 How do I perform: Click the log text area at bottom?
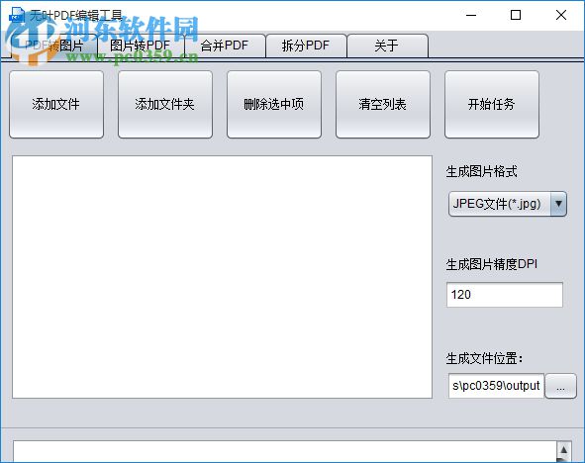coord(285,452)
